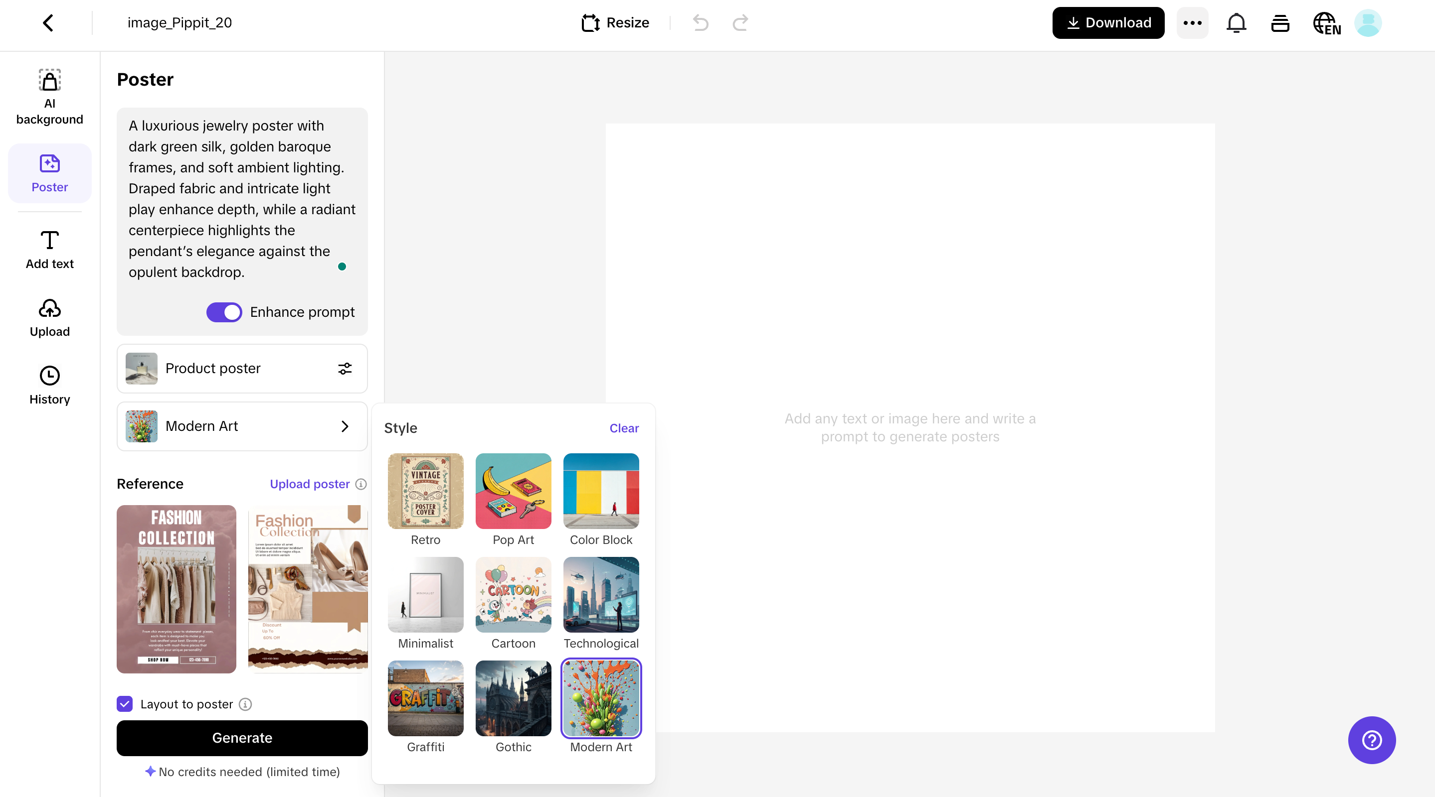The width and height of the screenshot is (1435, 797).
Task: Select the Add text tool
Action: pos(49,250)
